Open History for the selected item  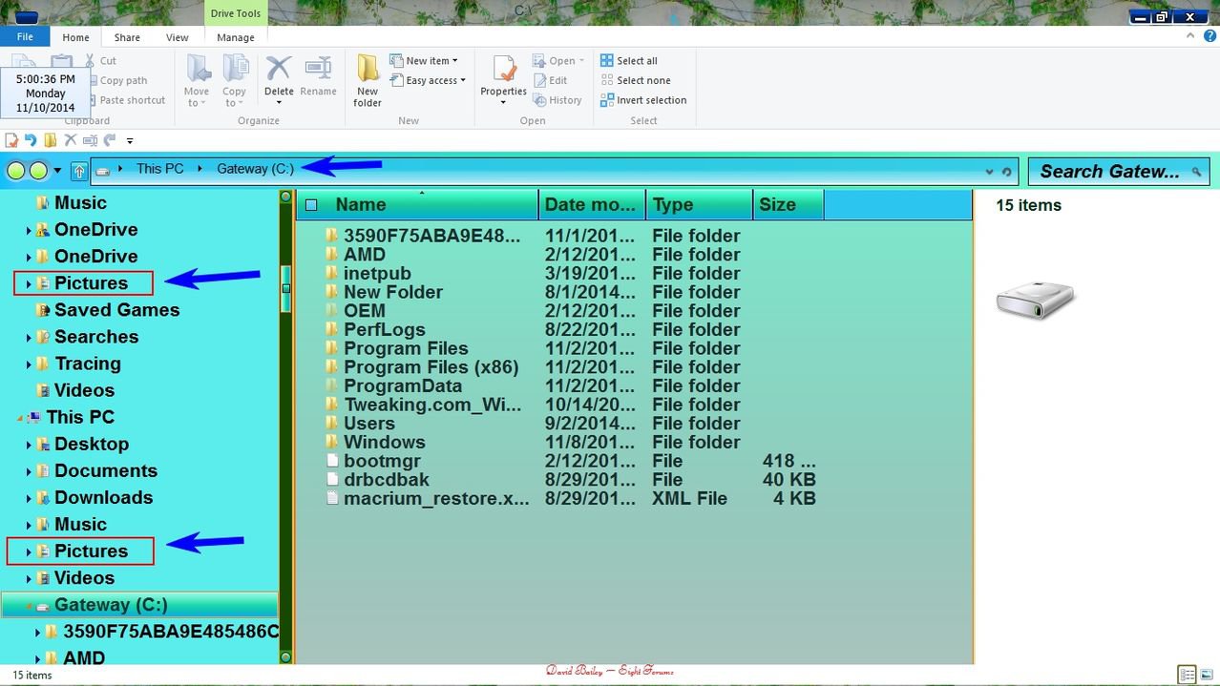558,99
